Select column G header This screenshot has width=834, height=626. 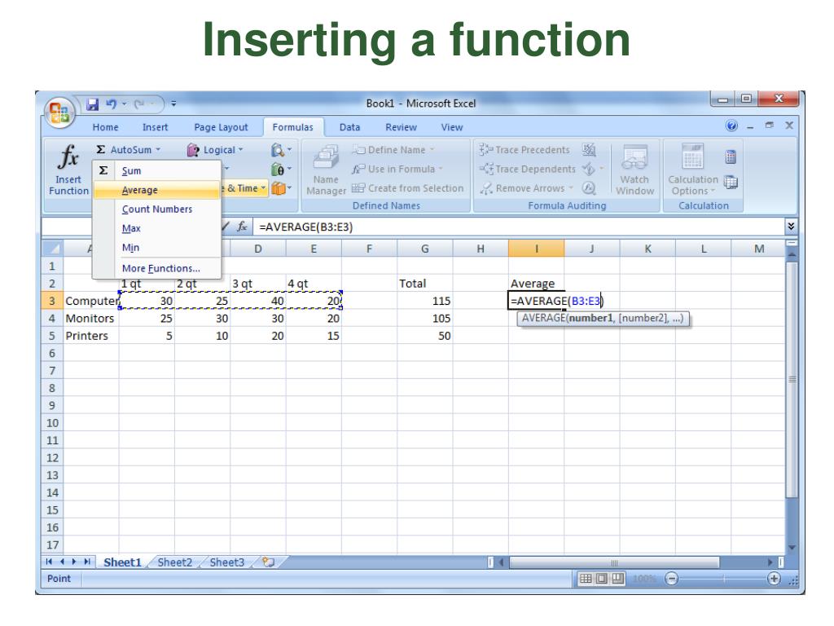(424, 249)
